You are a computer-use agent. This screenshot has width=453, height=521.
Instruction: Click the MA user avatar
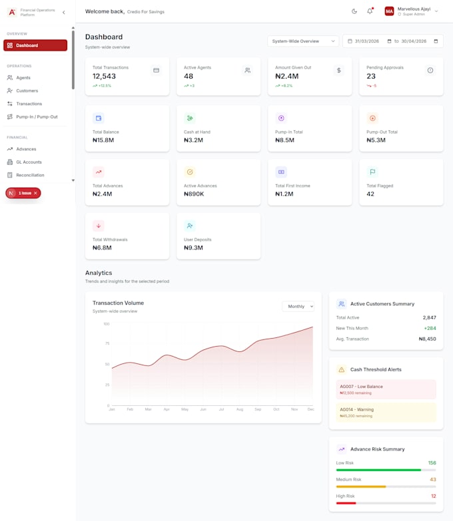click(389, 11)
